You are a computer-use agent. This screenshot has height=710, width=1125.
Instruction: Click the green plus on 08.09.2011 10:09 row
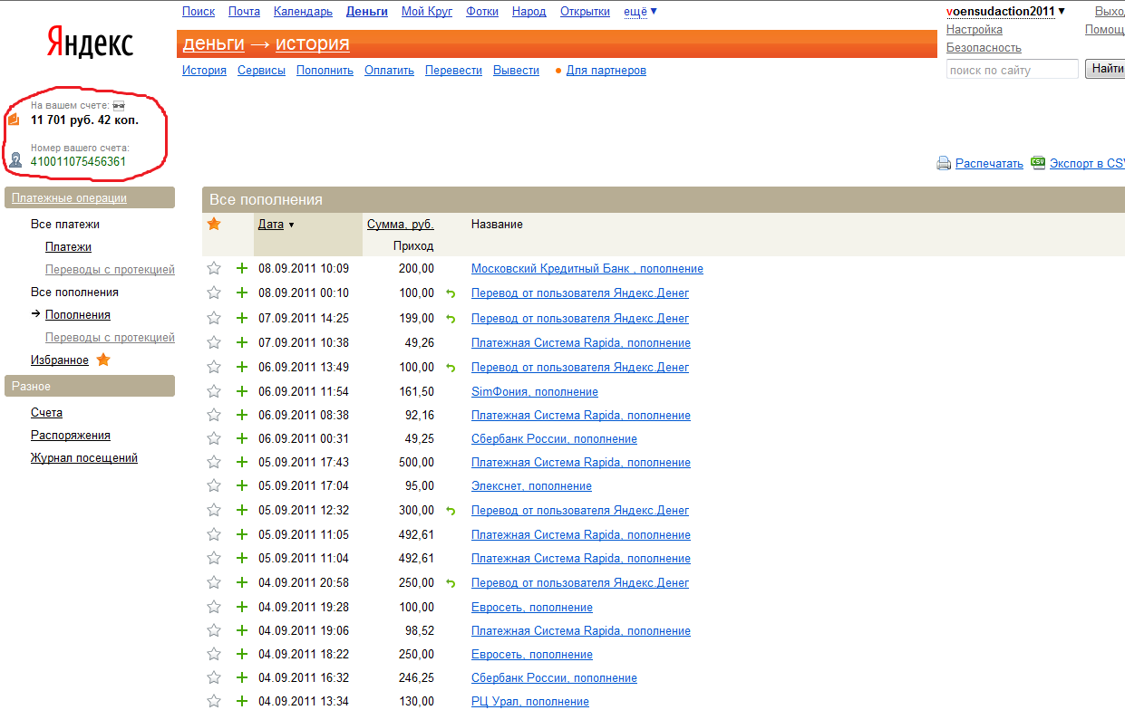pyautogui.click(x=242, y=269)
